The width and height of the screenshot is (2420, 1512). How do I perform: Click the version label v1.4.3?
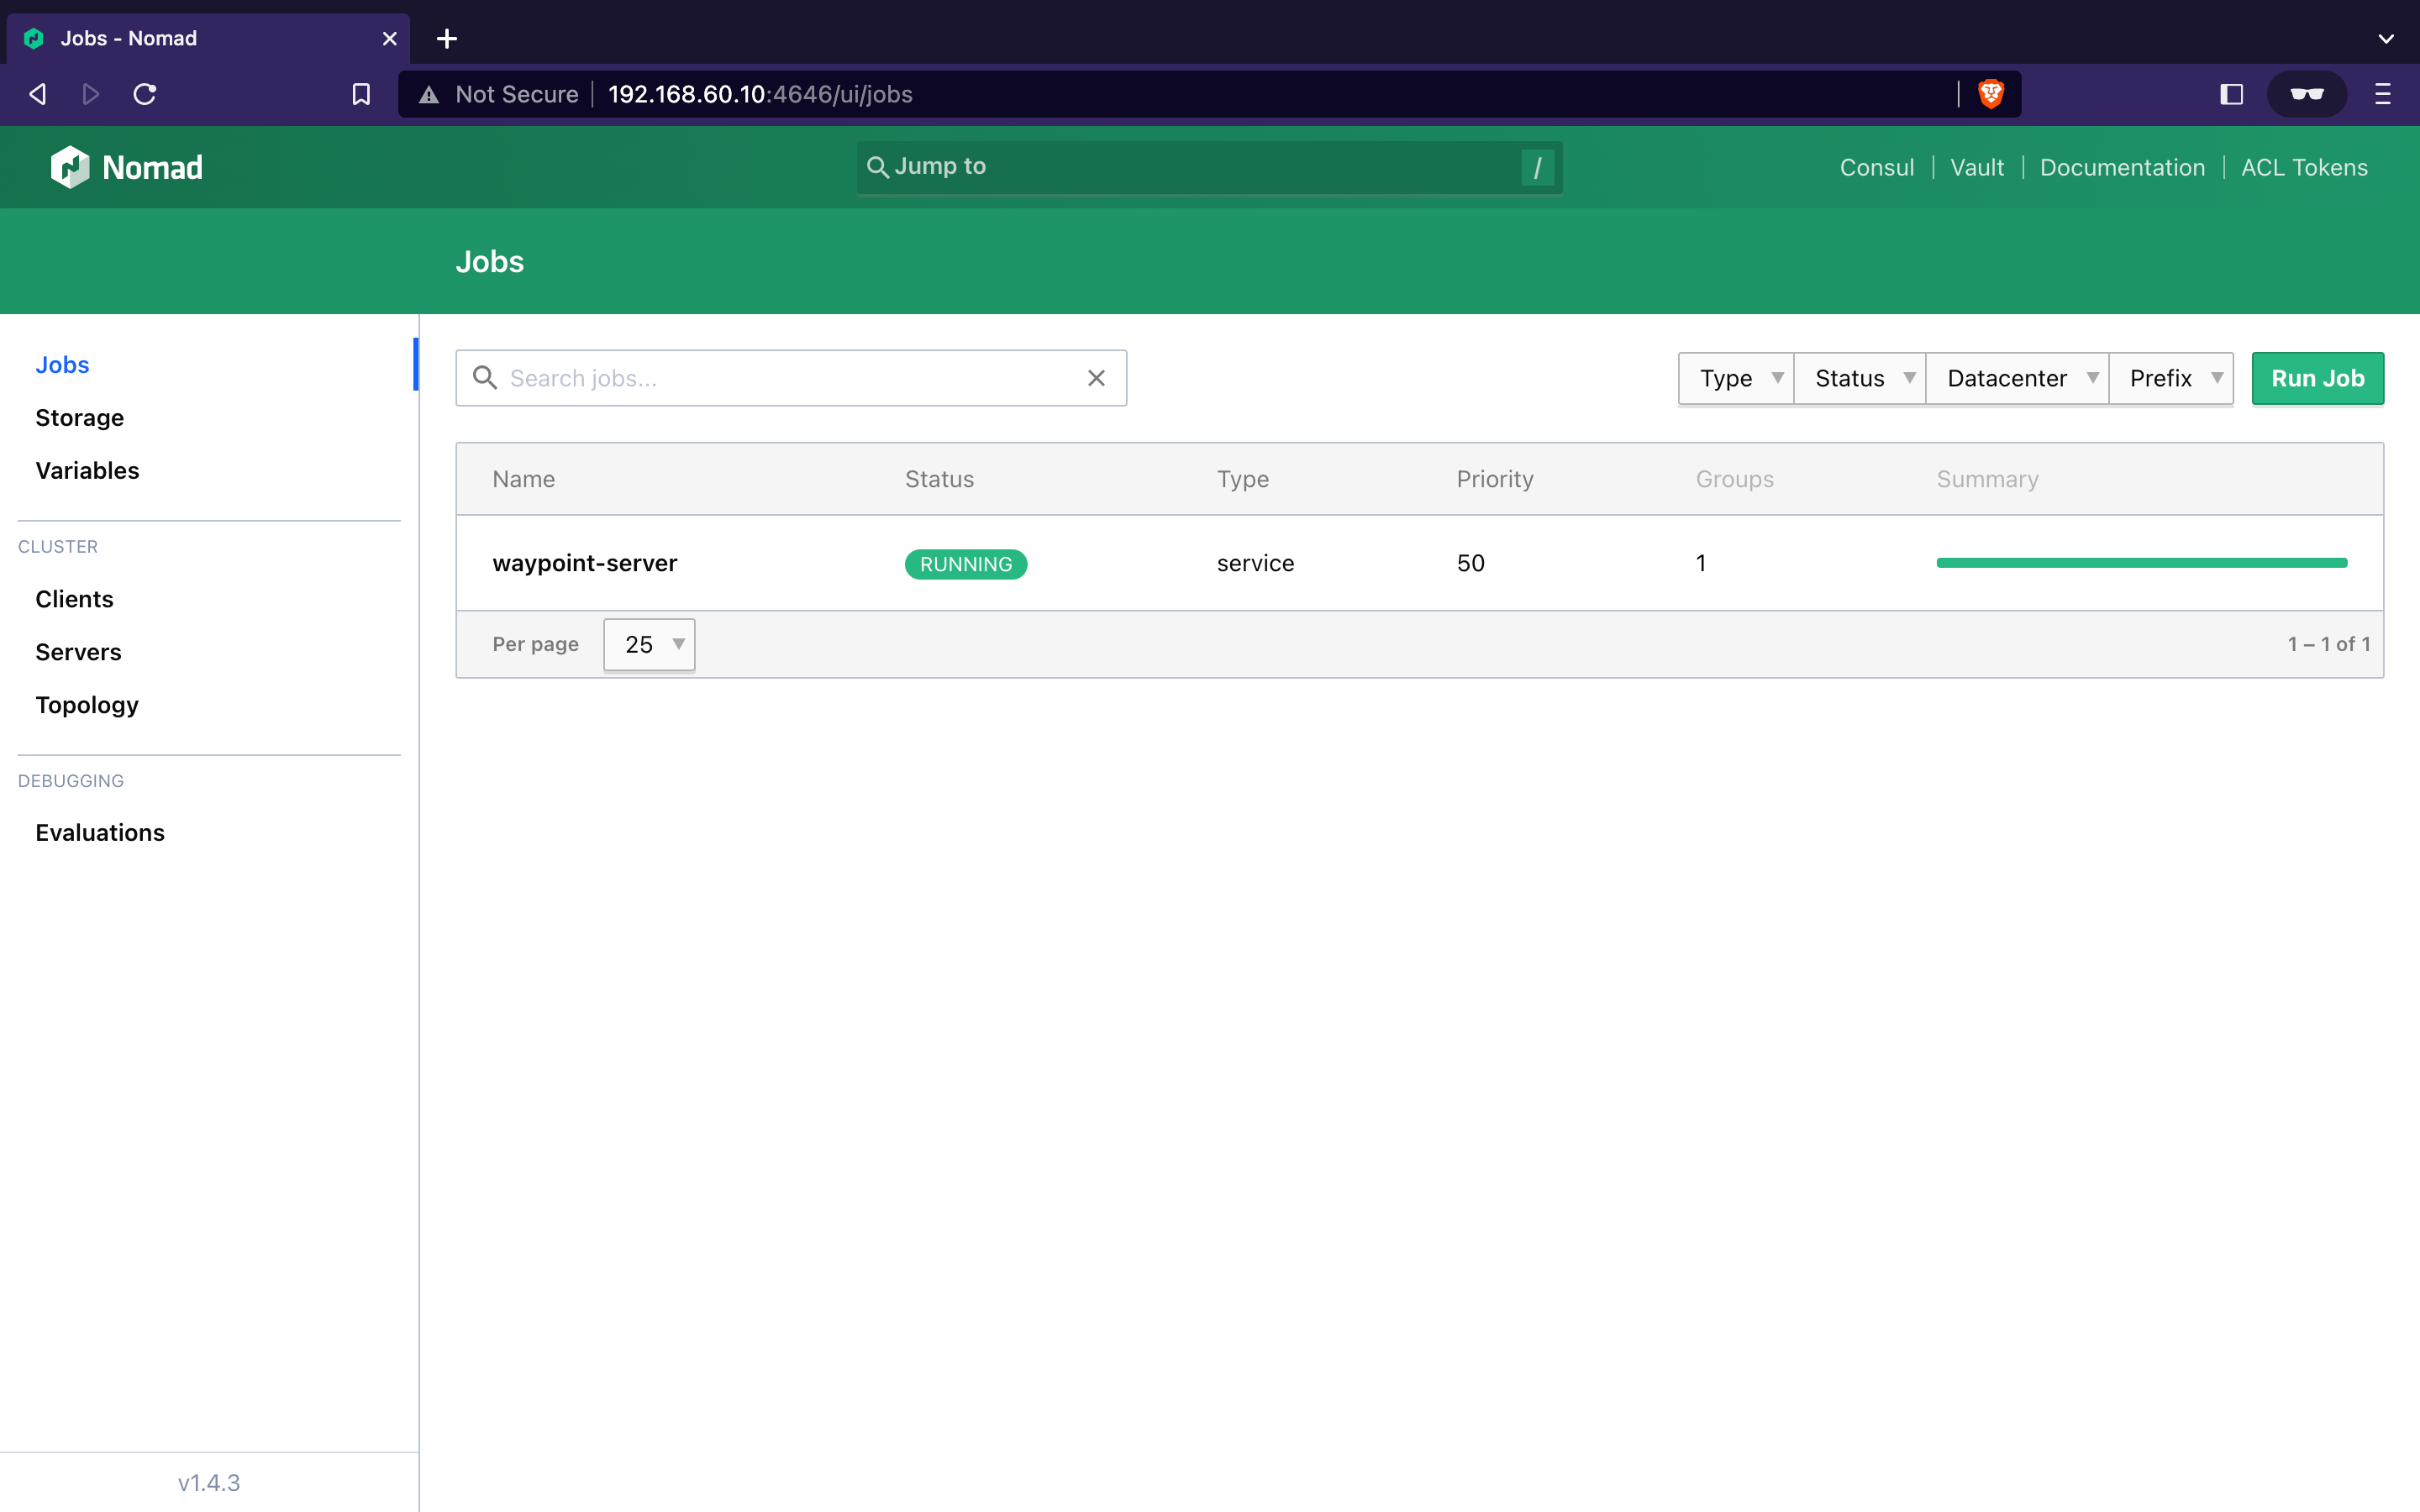209,1482
